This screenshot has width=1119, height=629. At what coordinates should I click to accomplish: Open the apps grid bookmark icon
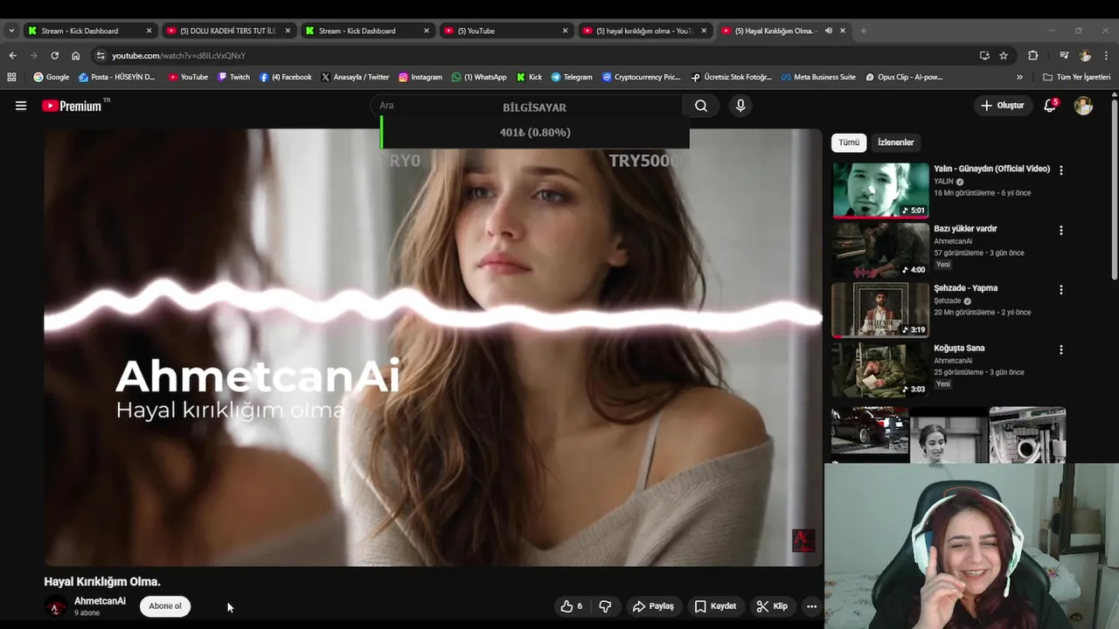tap(11, 77)
